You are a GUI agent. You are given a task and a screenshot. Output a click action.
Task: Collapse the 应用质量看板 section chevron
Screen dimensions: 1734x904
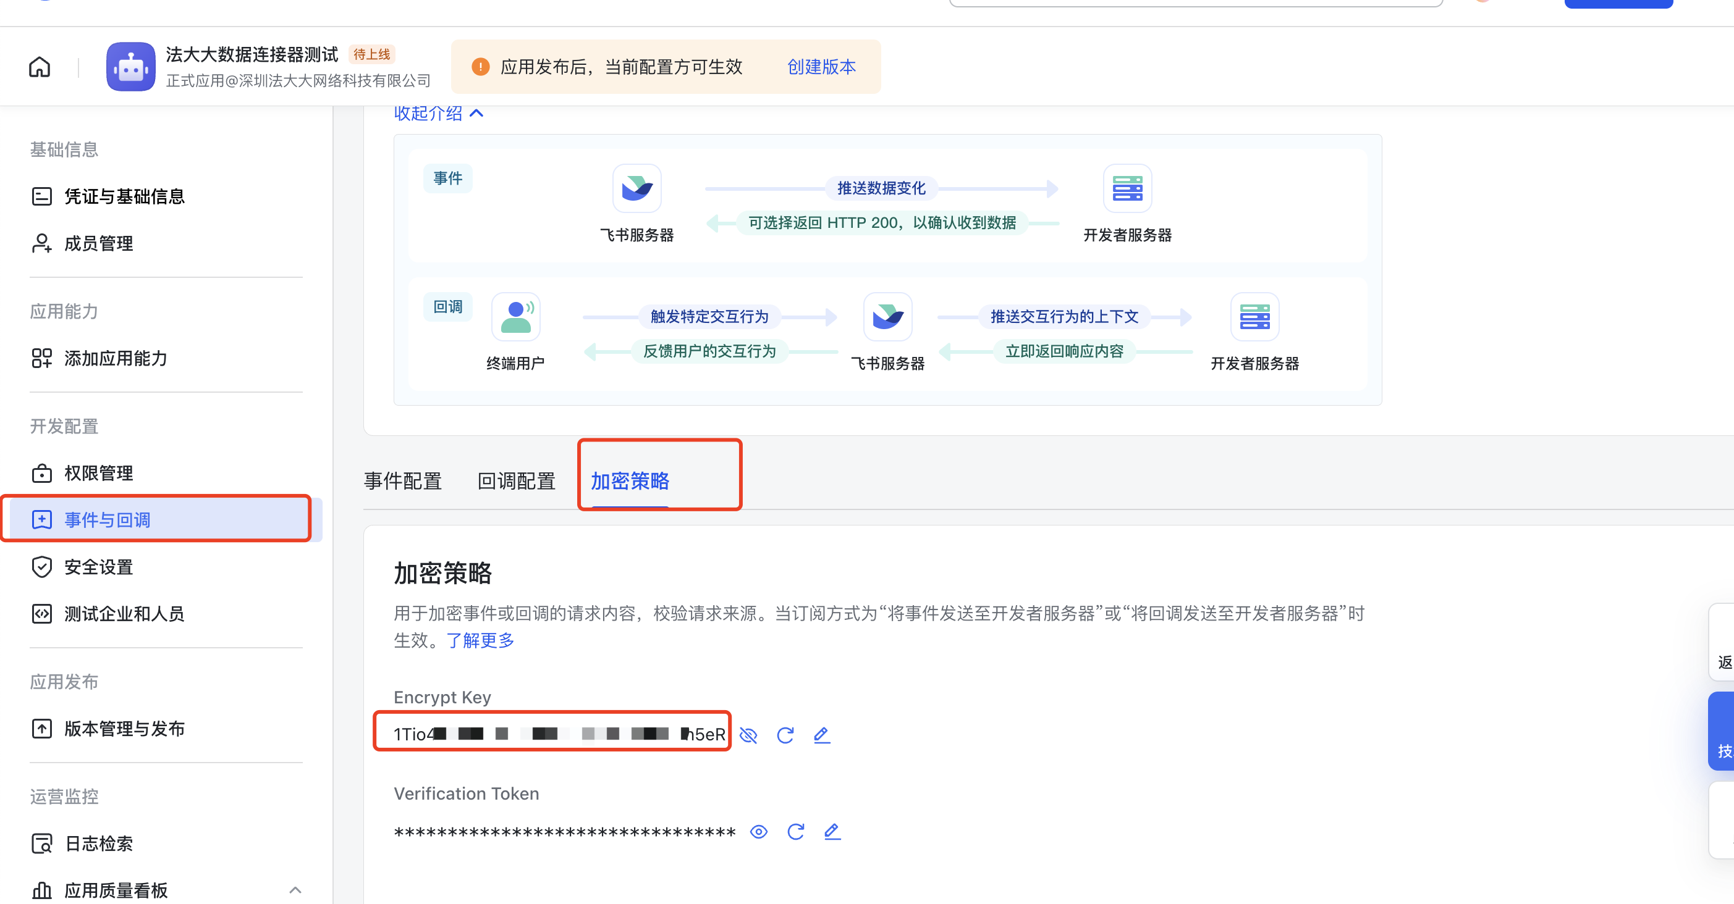[x=295, y=890]
